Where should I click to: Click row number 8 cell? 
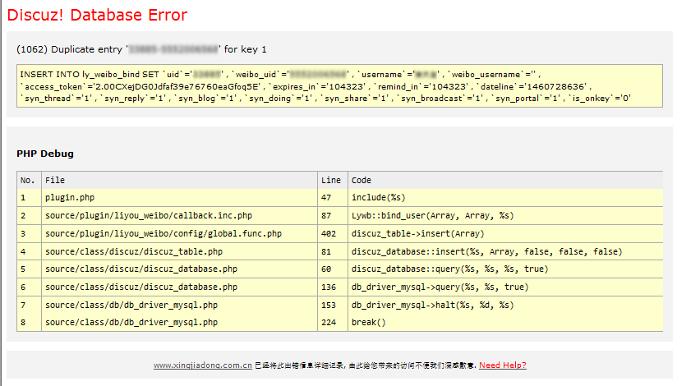29,322
